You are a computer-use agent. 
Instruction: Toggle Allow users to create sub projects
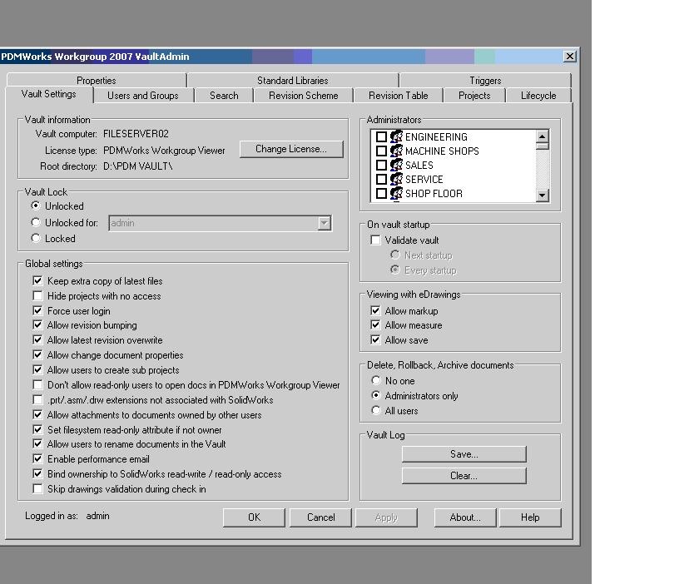37,370
